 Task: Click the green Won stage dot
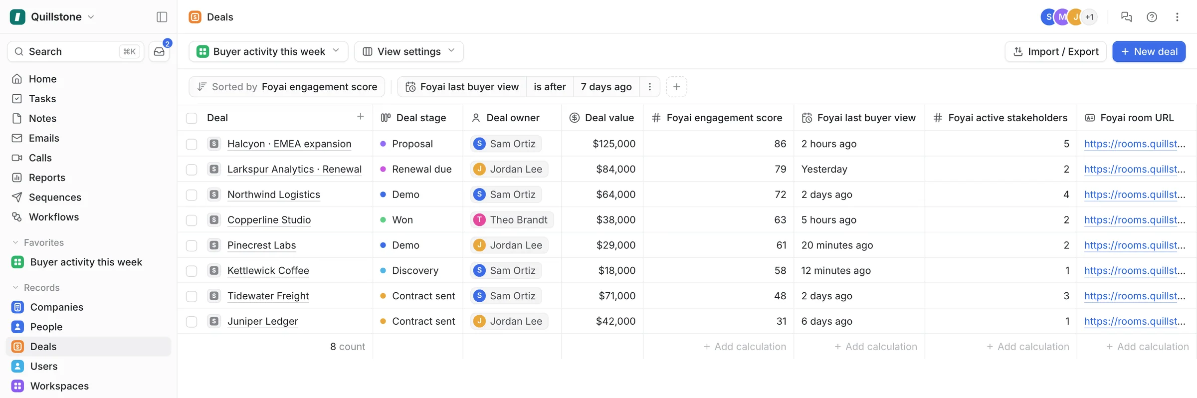point(383,220)
